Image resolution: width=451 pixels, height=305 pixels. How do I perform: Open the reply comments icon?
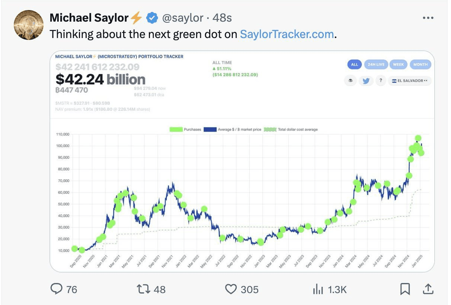point(57,289)
